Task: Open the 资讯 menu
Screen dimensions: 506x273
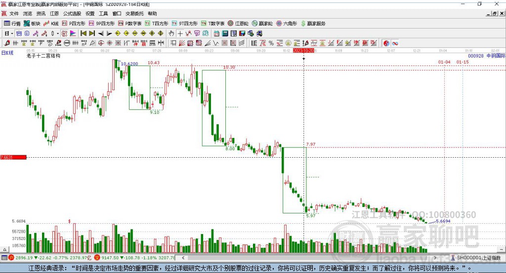Action: [x=41, y=13]
